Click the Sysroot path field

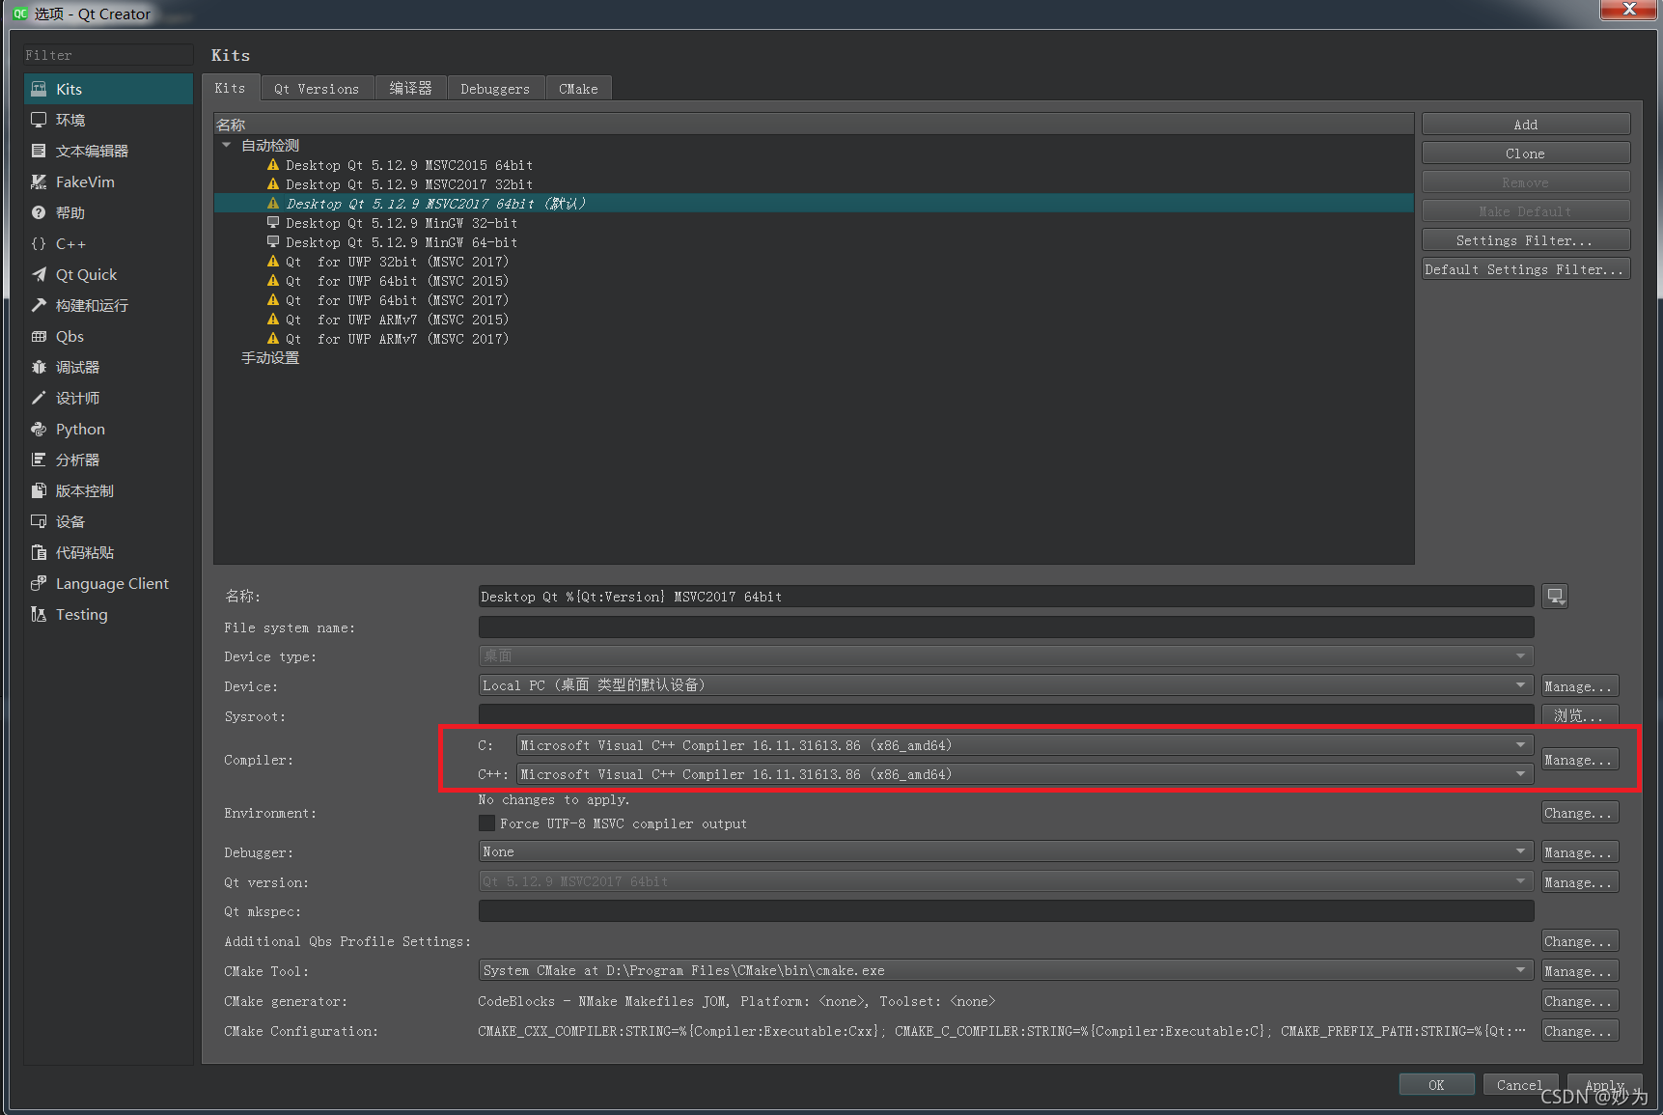pos(1006,715)
